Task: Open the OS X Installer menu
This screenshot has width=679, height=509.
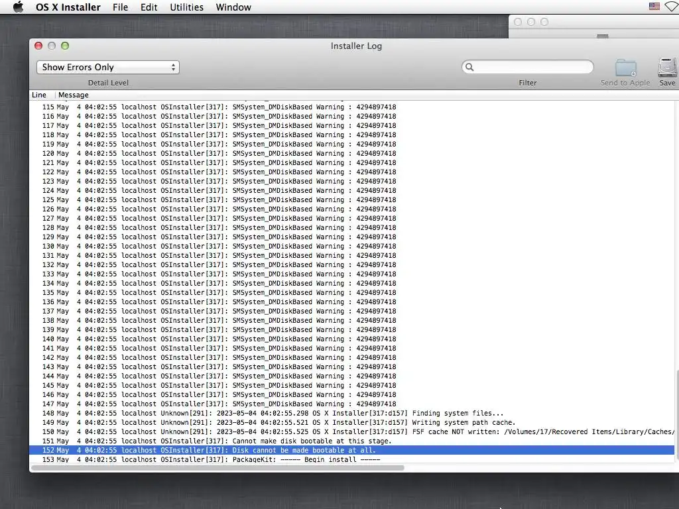Action: pos(68,7)
